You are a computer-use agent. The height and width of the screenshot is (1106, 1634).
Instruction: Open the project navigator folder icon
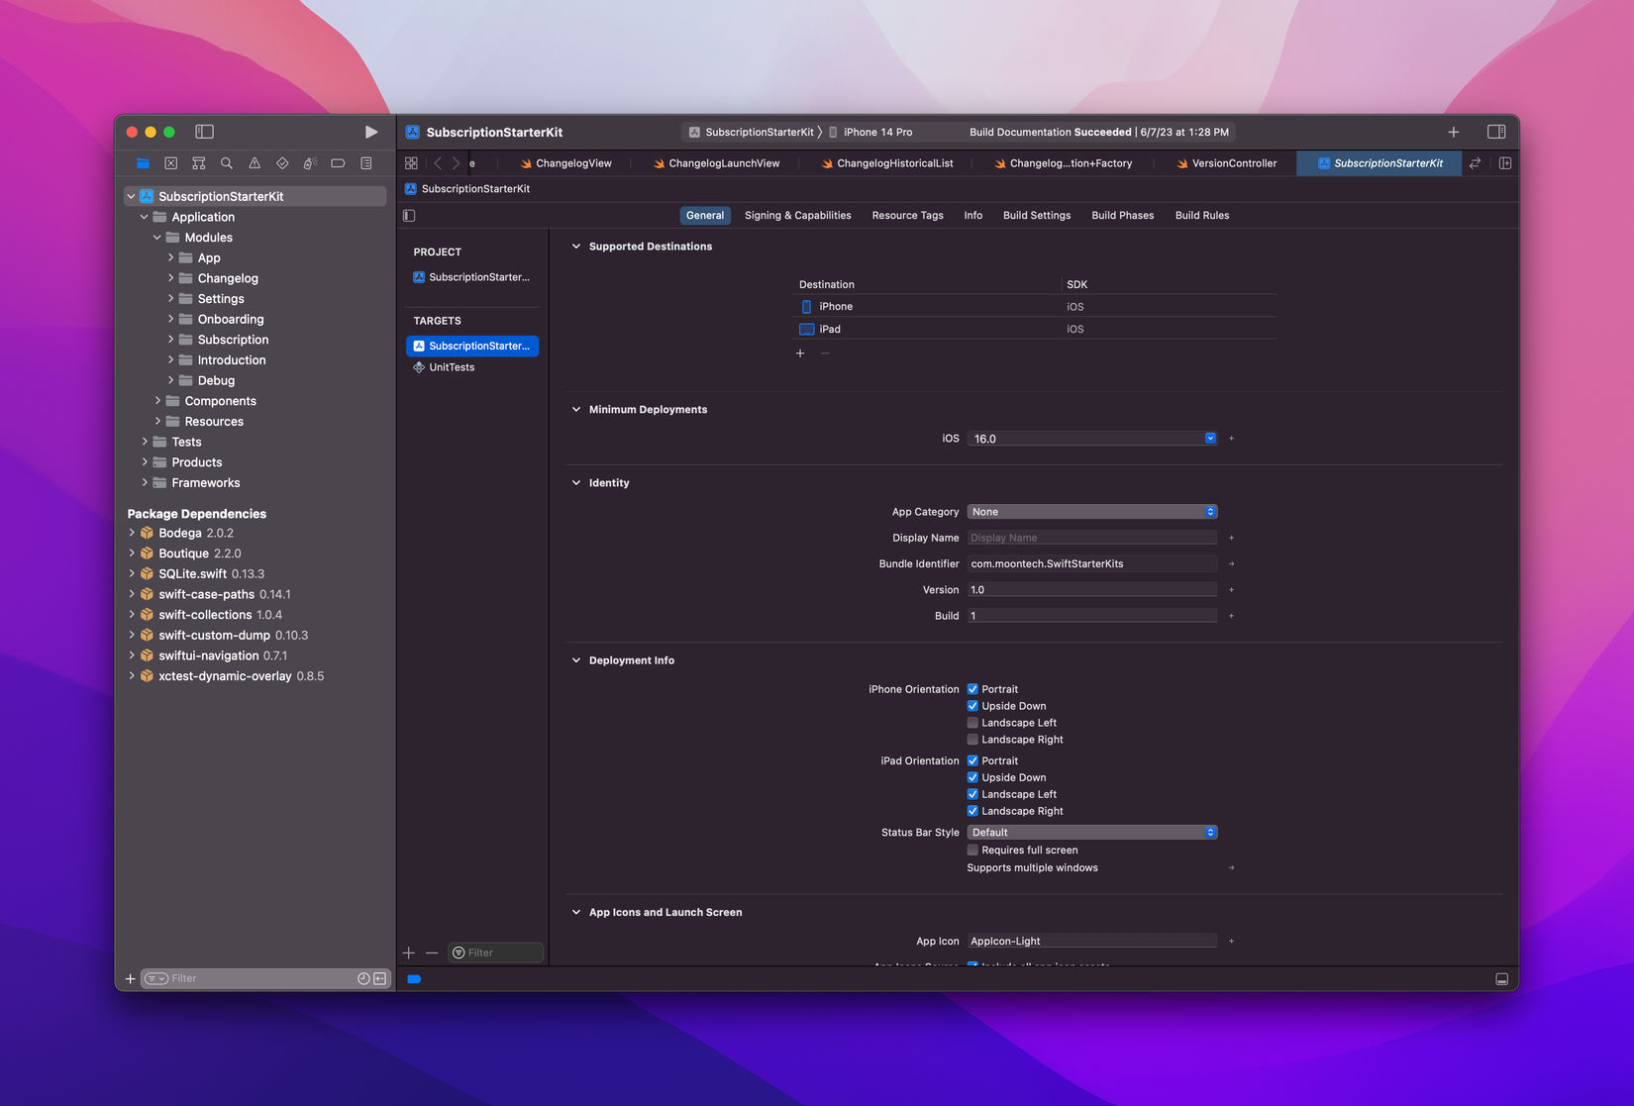click(x=143, y=163)
